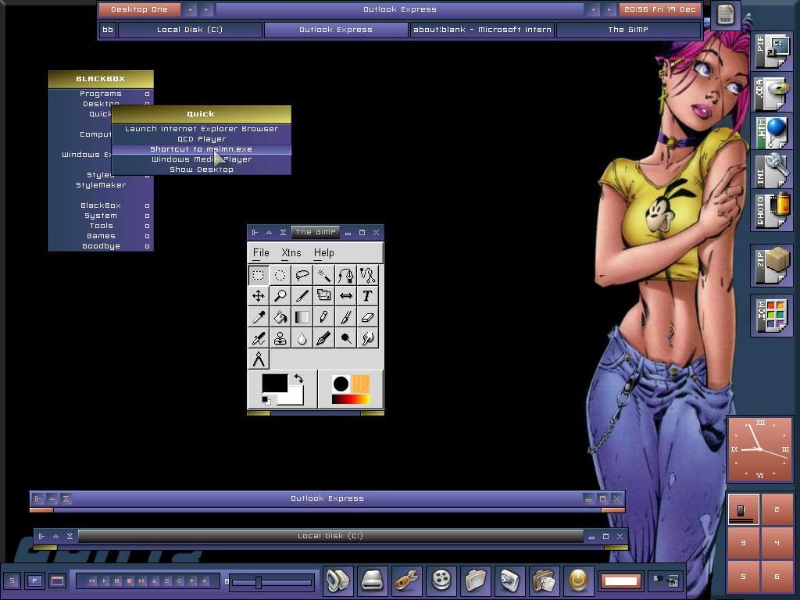The image size is (800, 600).
Task: Select the Move tool in GIMP toolbox
Action: (258, 296)
